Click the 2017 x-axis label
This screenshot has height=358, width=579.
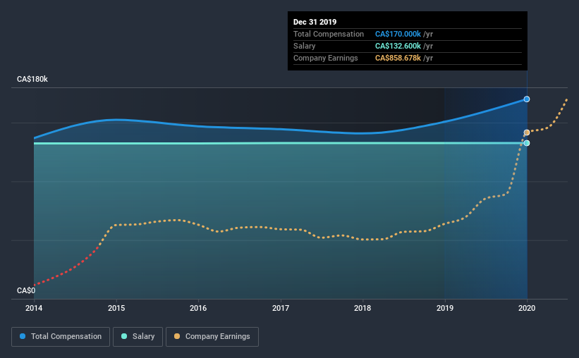(x=281, y=308)
